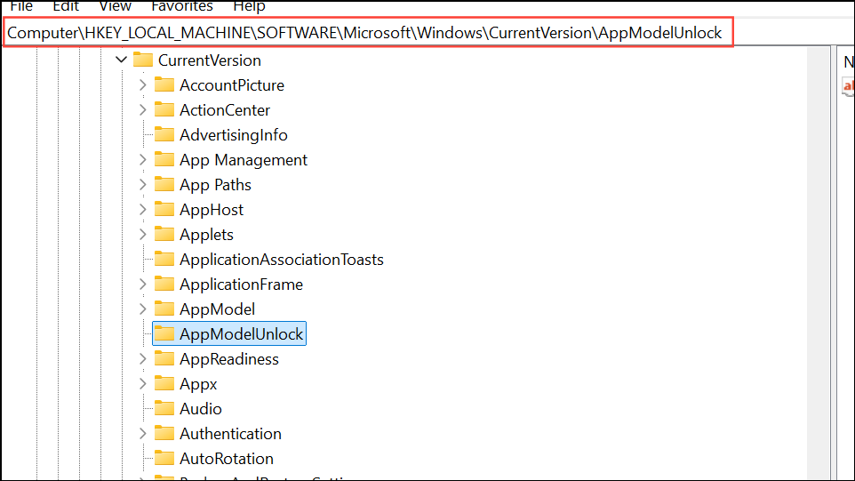Click the CurrentVersion folder icon
The image size is (855, 481).
143,60
